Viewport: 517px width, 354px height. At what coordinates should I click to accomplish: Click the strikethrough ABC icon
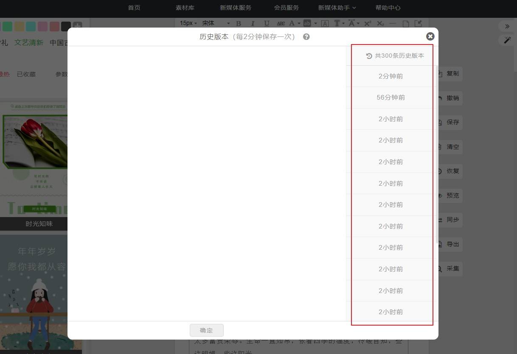click(281, 23)
